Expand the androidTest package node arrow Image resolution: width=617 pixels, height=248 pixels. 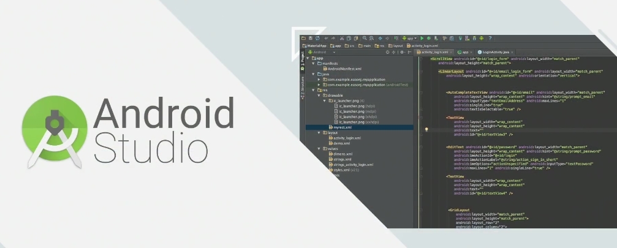click(319, 85)
